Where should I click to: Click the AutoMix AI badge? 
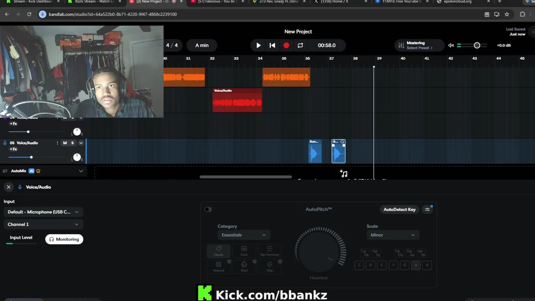(x=31, y=171)
